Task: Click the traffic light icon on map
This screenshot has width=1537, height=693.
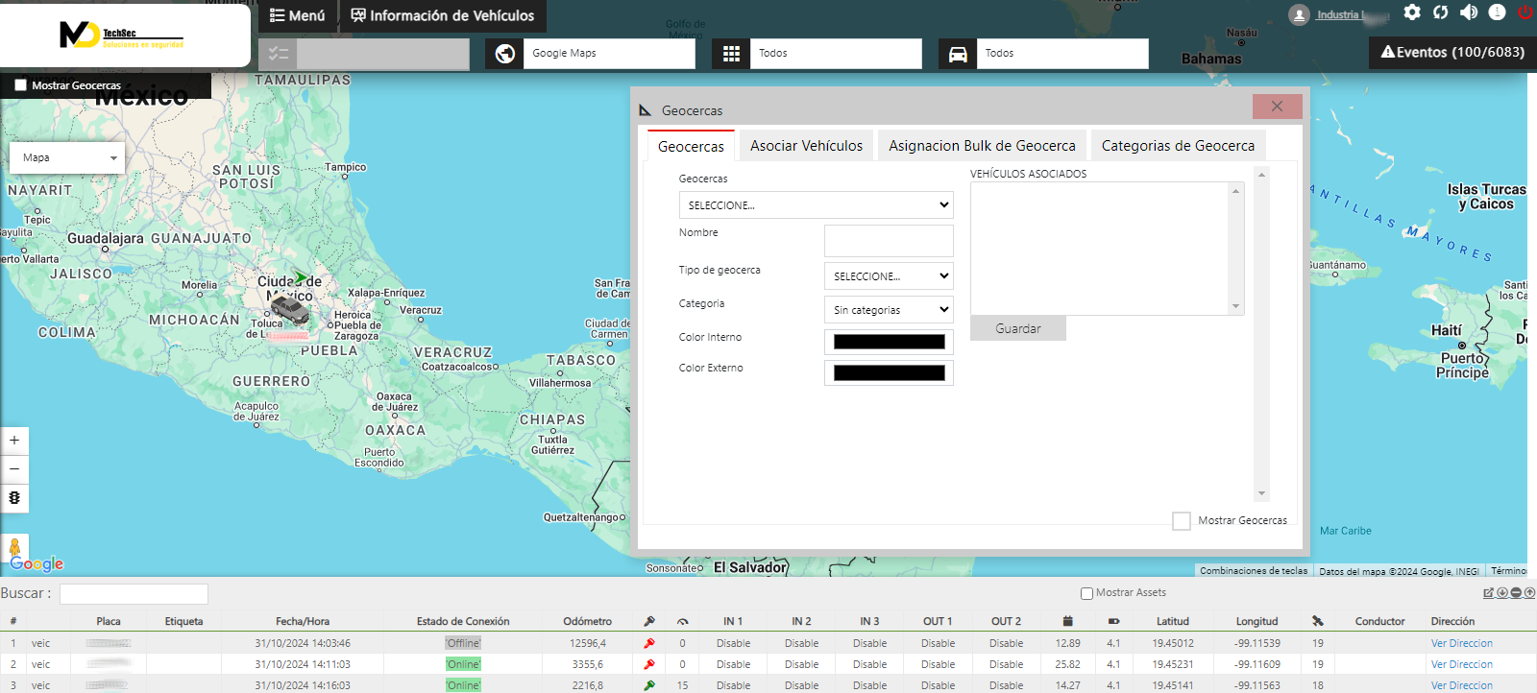Action: pos(14,497)
